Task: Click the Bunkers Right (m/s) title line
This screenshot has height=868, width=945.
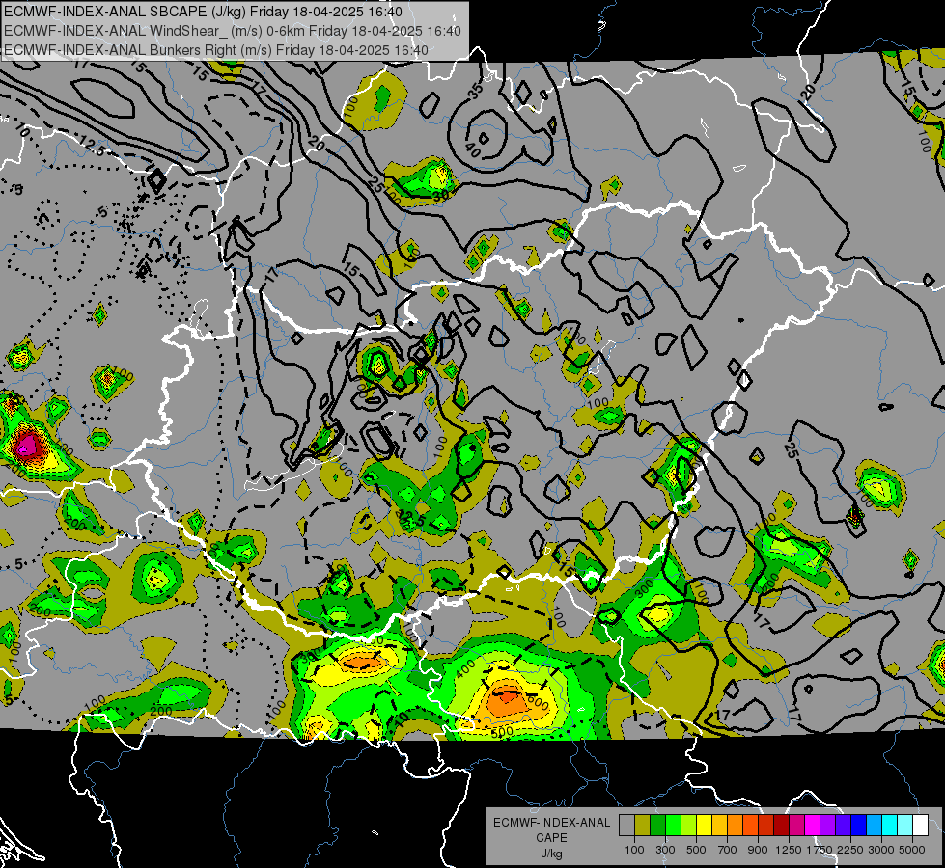Action: [x=216, y=50]
